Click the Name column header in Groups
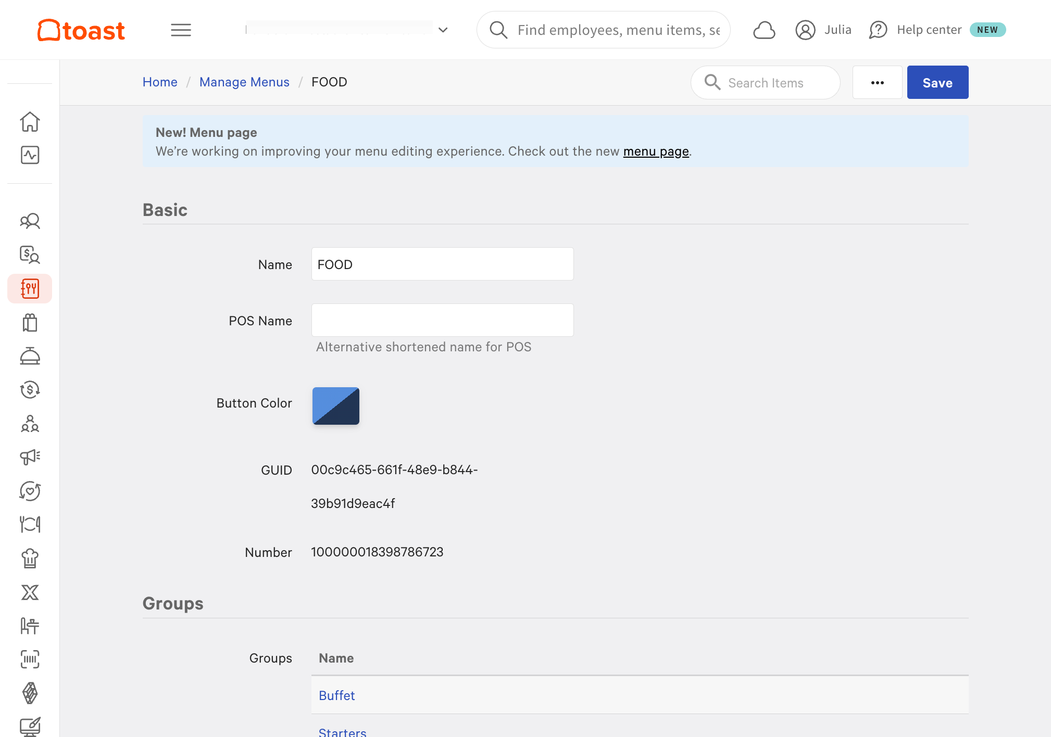Viewport: 1051px width, 737px height. [x=336, y=658]
